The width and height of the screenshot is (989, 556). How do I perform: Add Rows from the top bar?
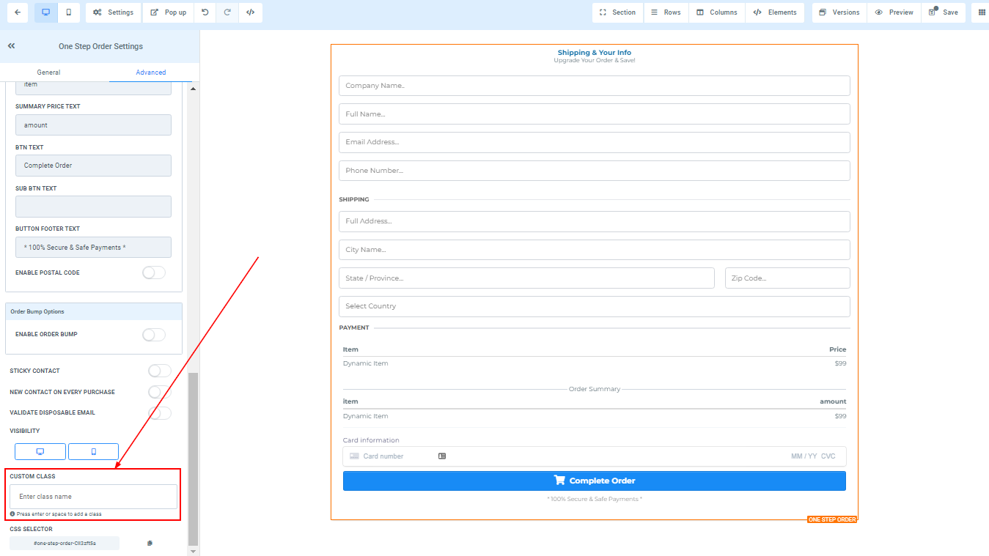tap(666, 12)
